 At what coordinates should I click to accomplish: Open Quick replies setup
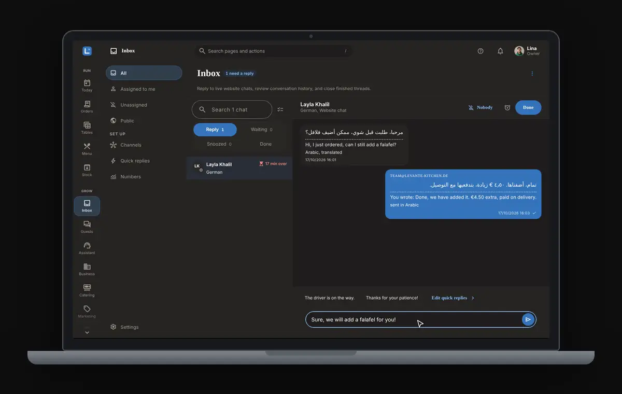click(144, 161)
